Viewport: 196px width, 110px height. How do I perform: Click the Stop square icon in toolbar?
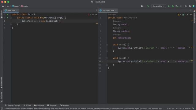181,6
